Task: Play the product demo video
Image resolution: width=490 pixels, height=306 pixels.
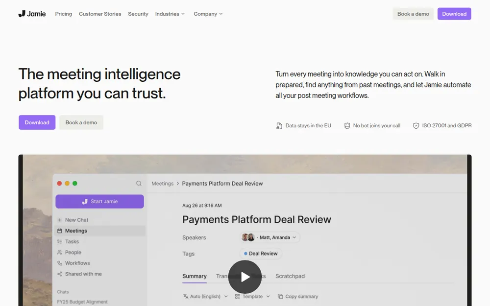Action: (245, 277)
